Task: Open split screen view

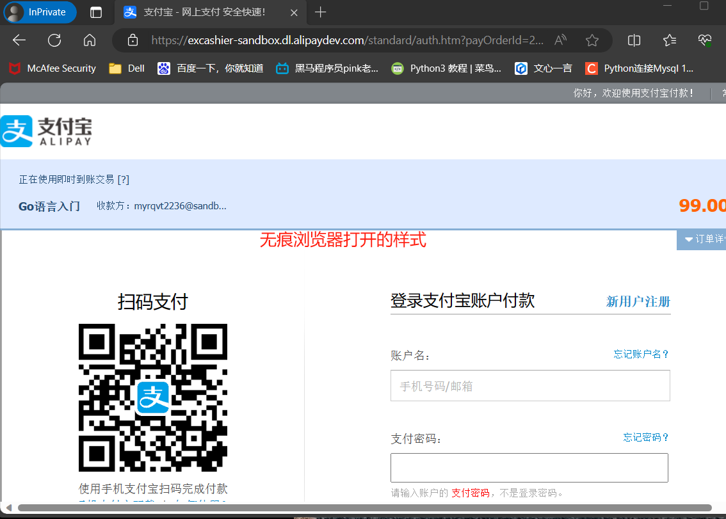Action: (x=634, y=40)
